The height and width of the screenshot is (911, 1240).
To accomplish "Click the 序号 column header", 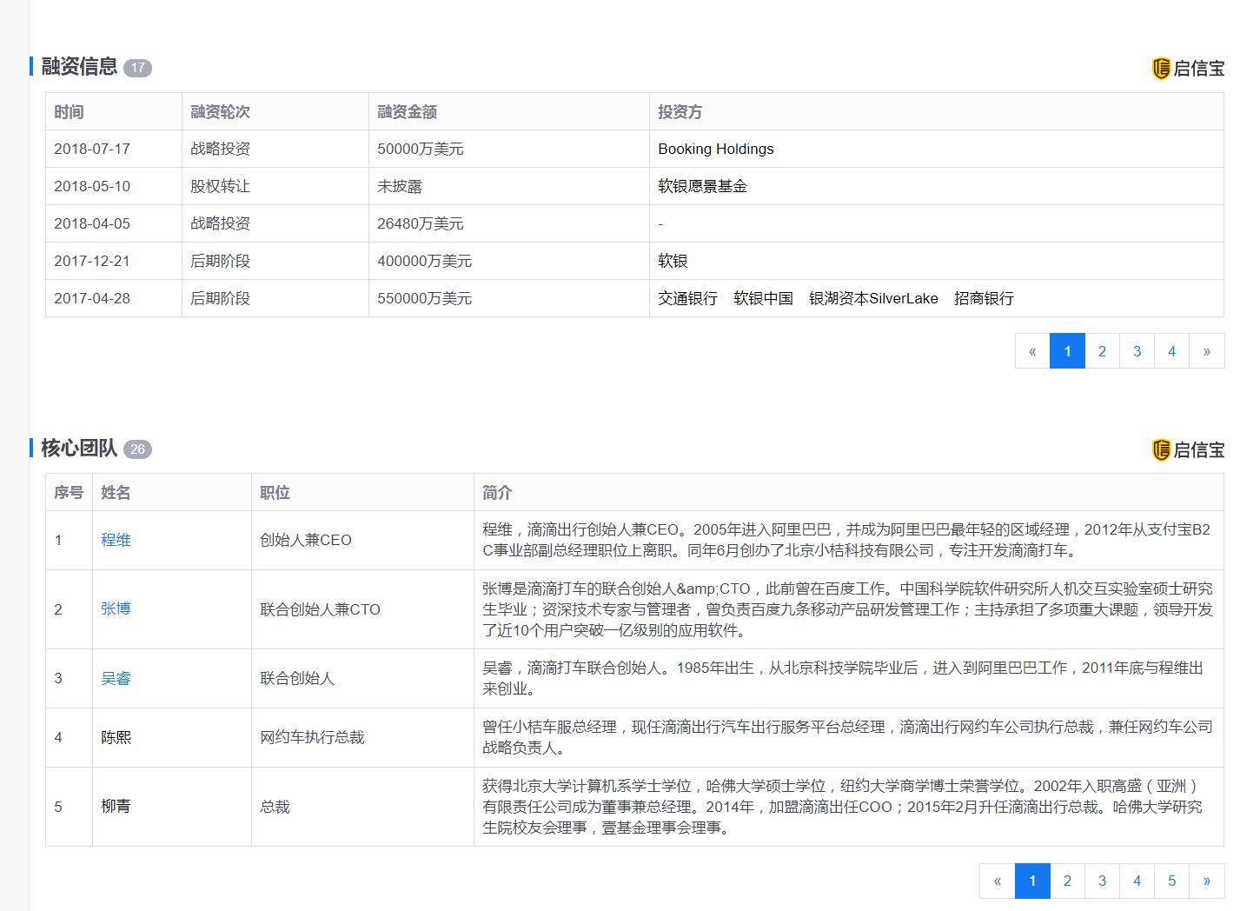I will [69, 493].
